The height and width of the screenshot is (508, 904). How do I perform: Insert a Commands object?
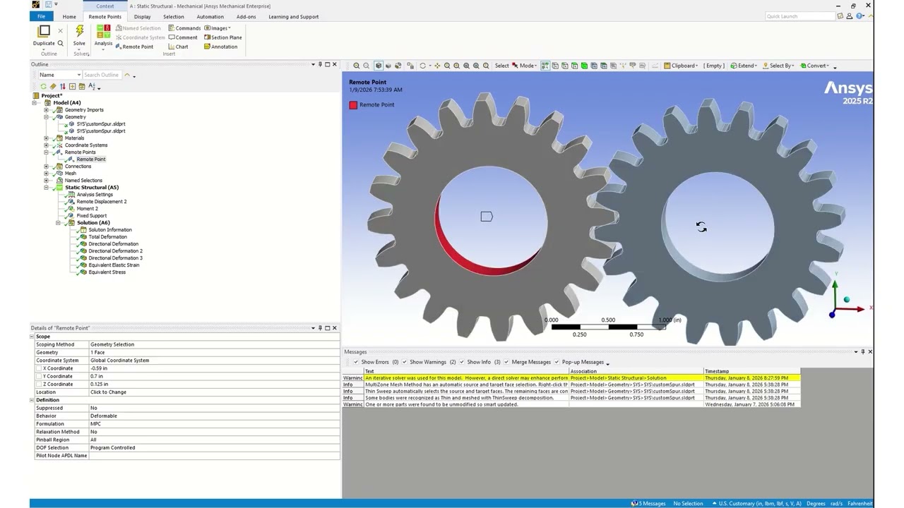point(184,28)
